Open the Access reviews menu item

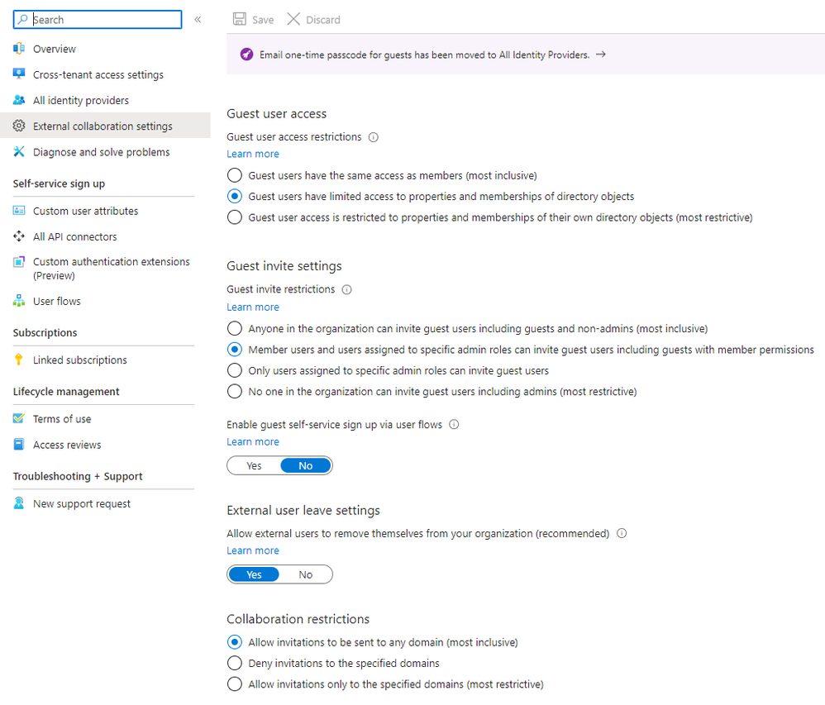pyautogui.click(x=67, y=445)
